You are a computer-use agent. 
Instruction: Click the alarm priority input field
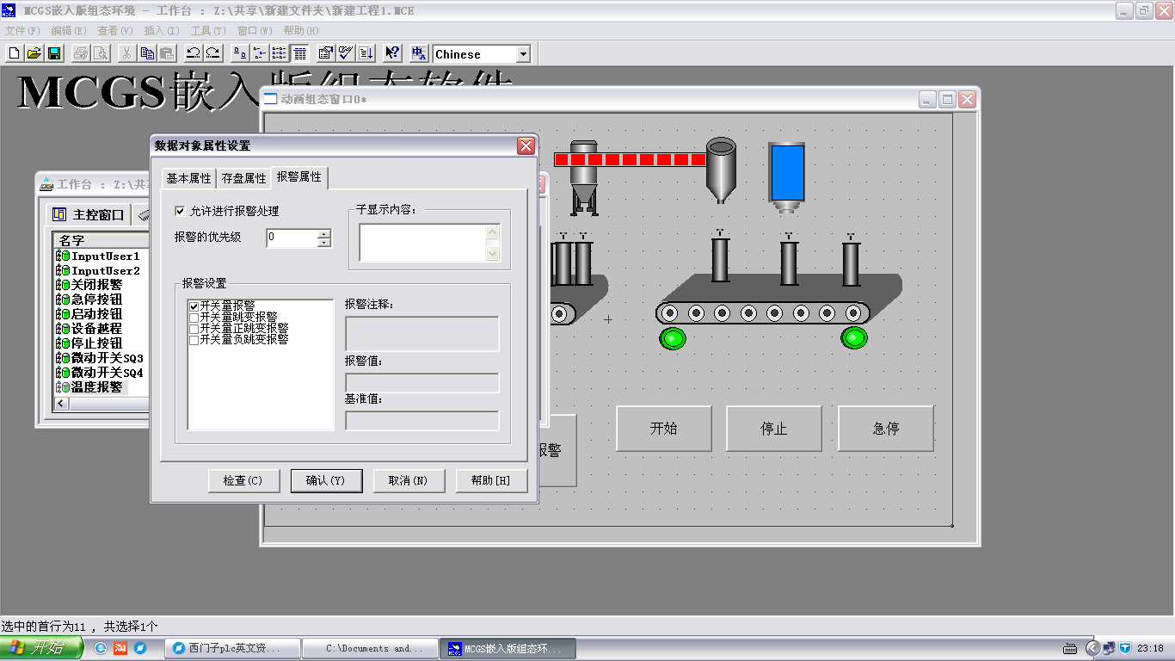tap(292, 238)
